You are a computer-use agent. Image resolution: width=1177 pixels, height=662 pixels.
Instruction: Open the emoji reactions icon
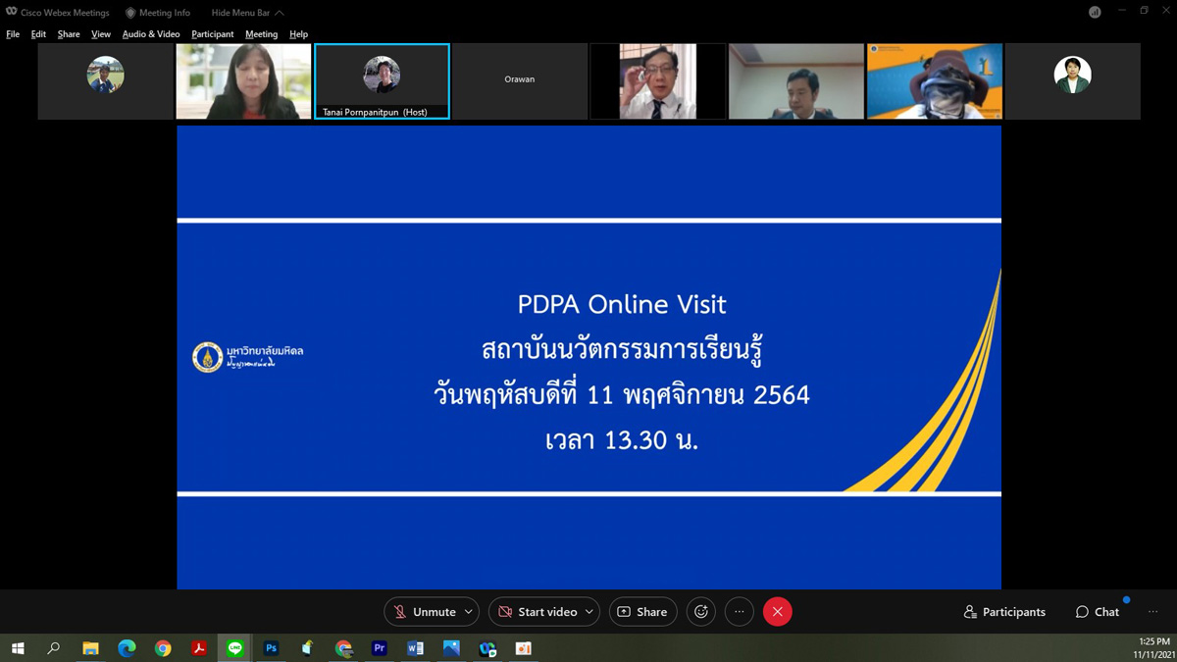tap(701, 612)
